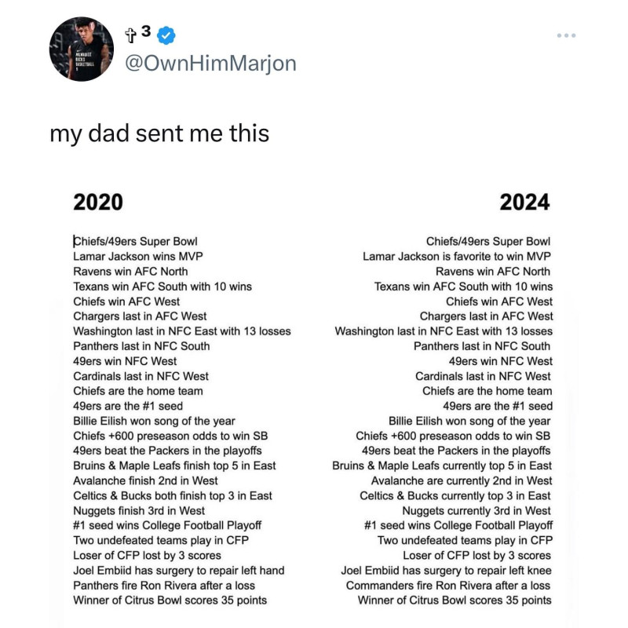Click 'Winner of Citrus Bowl scores 35 points' in 2024

coord(455,601)
